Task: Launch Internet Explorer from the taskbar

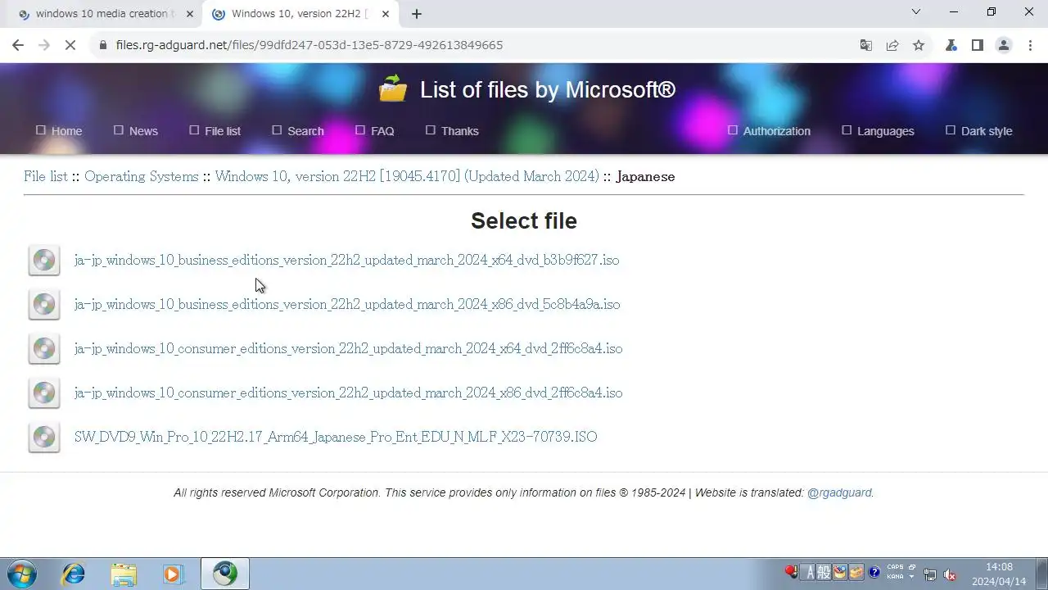Action: click(74, 574)
